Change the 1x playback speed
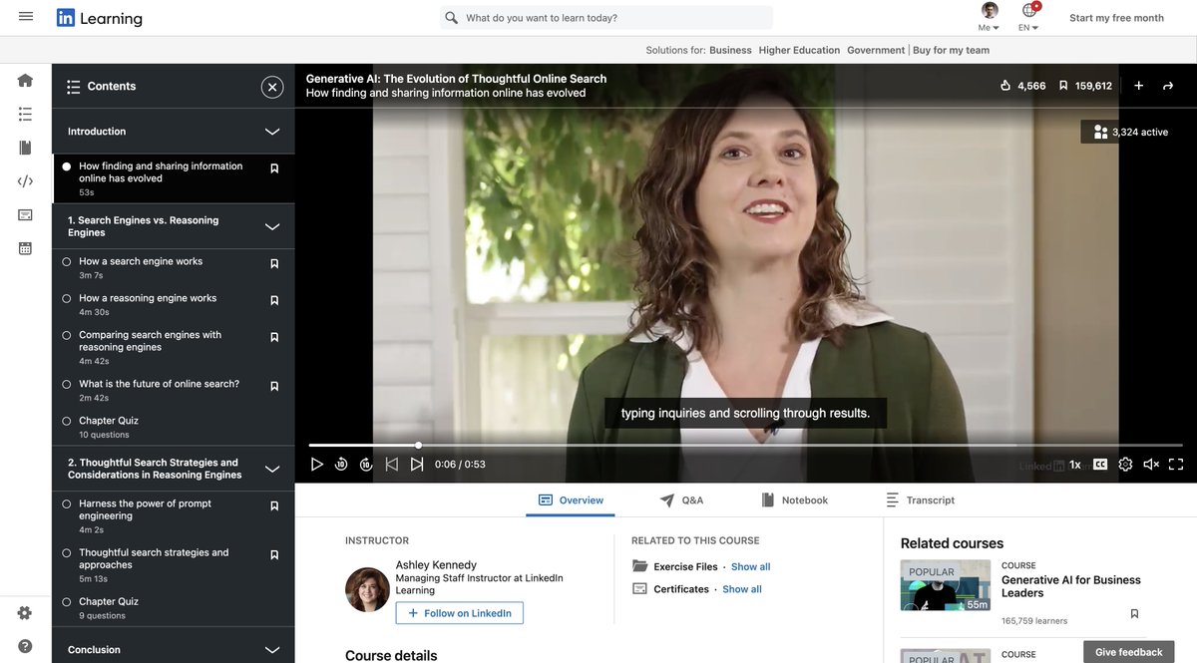This screenshot has width=1197, height=663. pos(1075,465)
